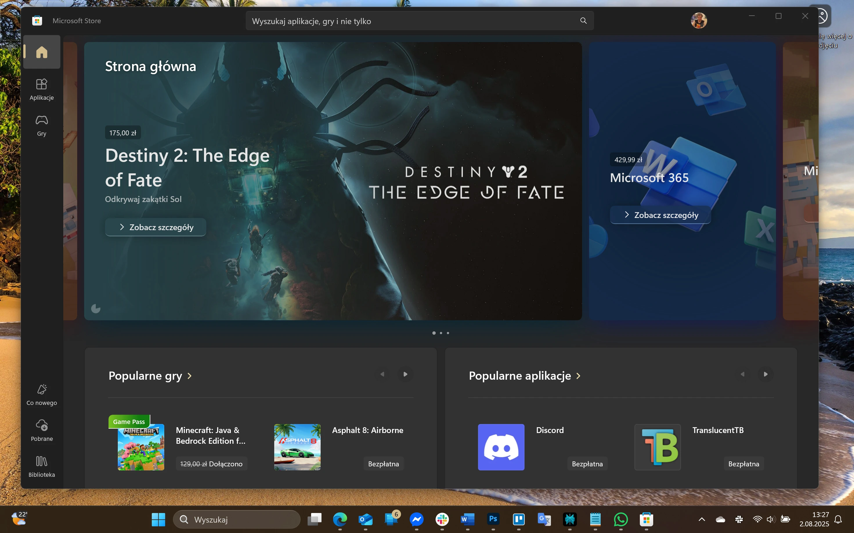Open the Minecraft game thumbnail
Screen dimensions: 854x533
pyautogui.click(x=141, y=447)
